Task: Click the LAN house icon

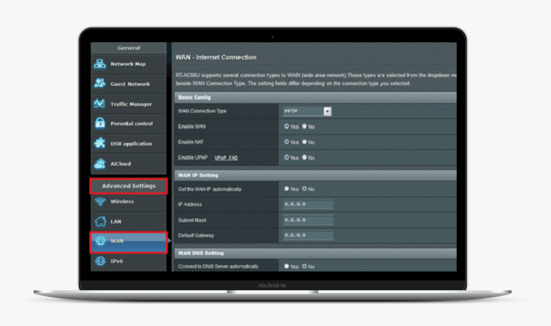Action: (100, 222)
